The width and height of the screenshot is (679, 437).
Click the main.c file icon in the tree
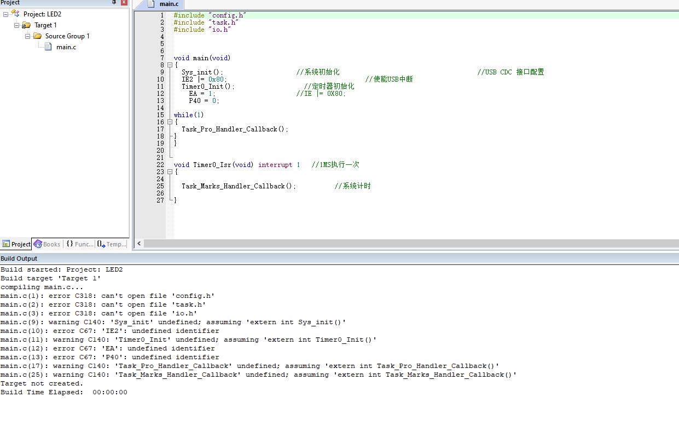coord(48,47)
